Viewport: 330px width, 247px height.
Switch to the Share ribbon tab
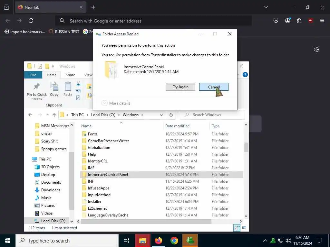[70, 75]
